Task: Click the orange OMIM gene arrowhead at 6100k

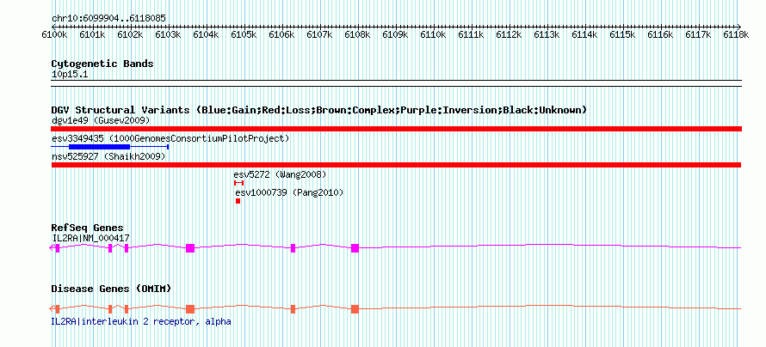Action: point(52,309)
